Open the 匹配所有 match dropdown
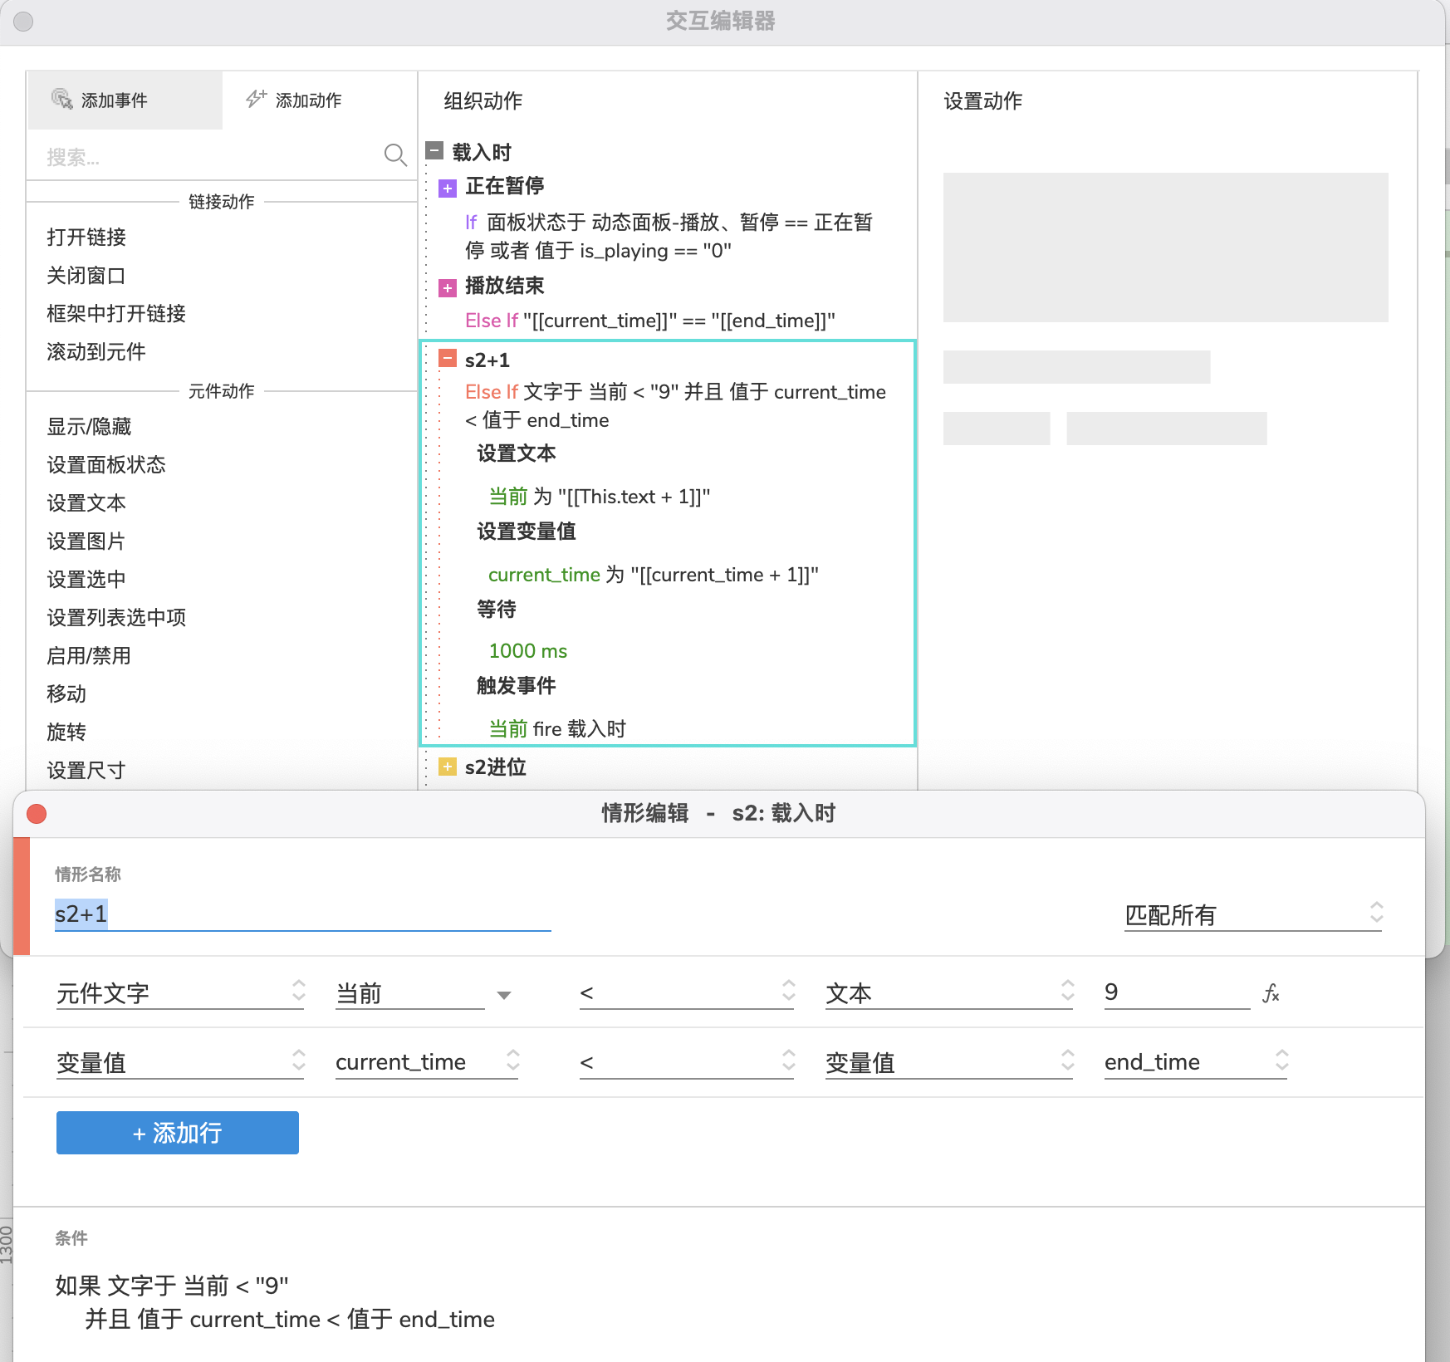This screenshot has width=1450, height=1362. [x=1253, y=914]
